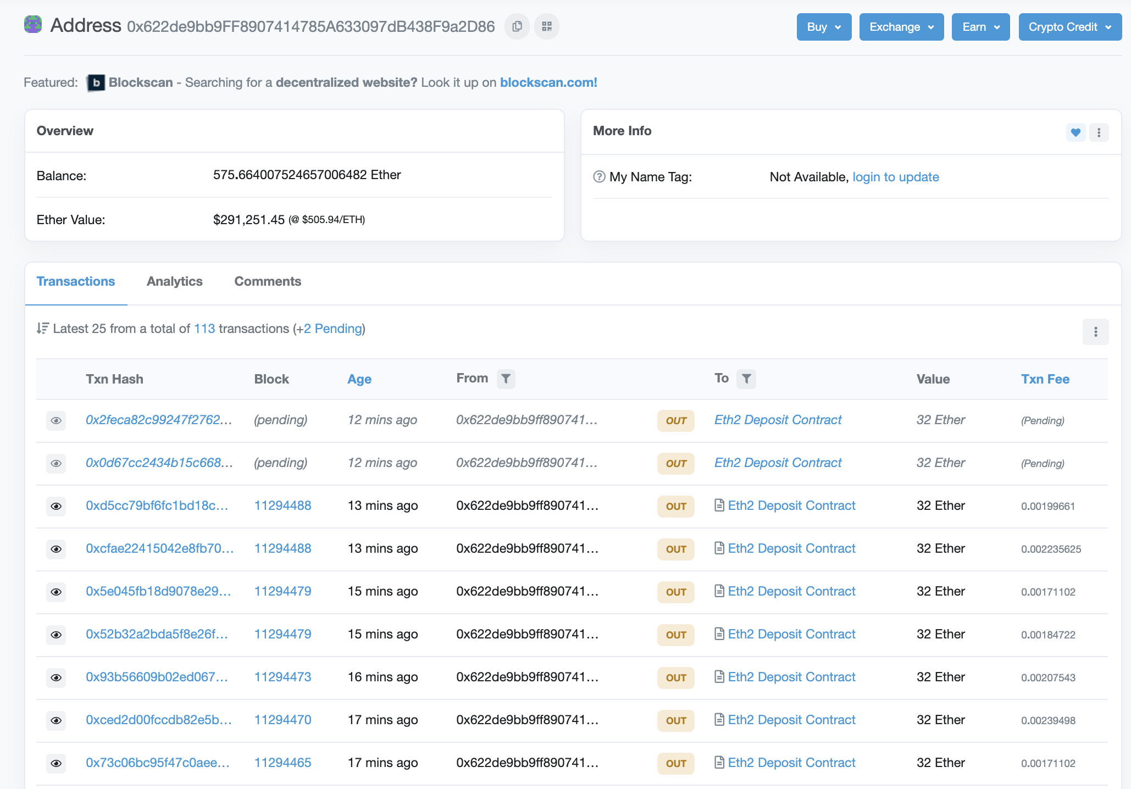Select the full address text 0x622de9bb9FF89...
The width and height of the screenshot is (1131, 789).
311,26
